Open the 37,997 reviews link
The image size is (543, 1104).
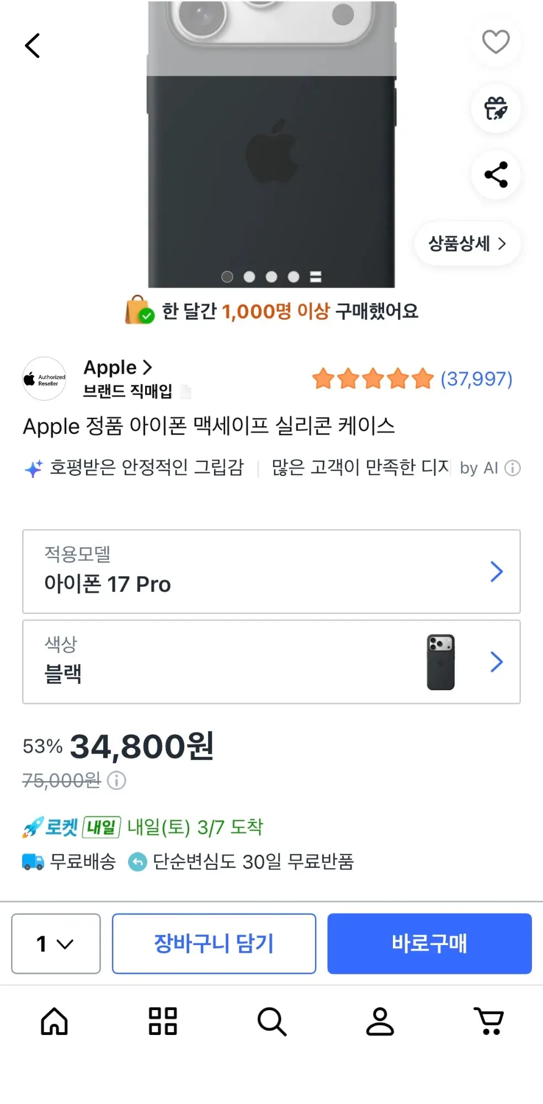click(x=476, y=379)
